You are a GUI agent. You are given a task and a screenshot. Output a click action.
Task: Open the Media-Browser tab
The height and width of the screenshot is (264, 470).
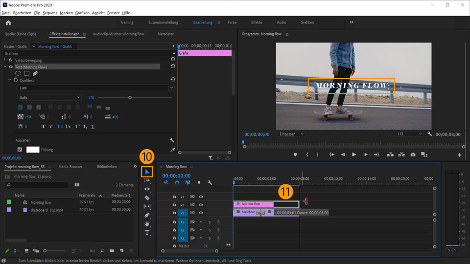[x=70, y=167]
